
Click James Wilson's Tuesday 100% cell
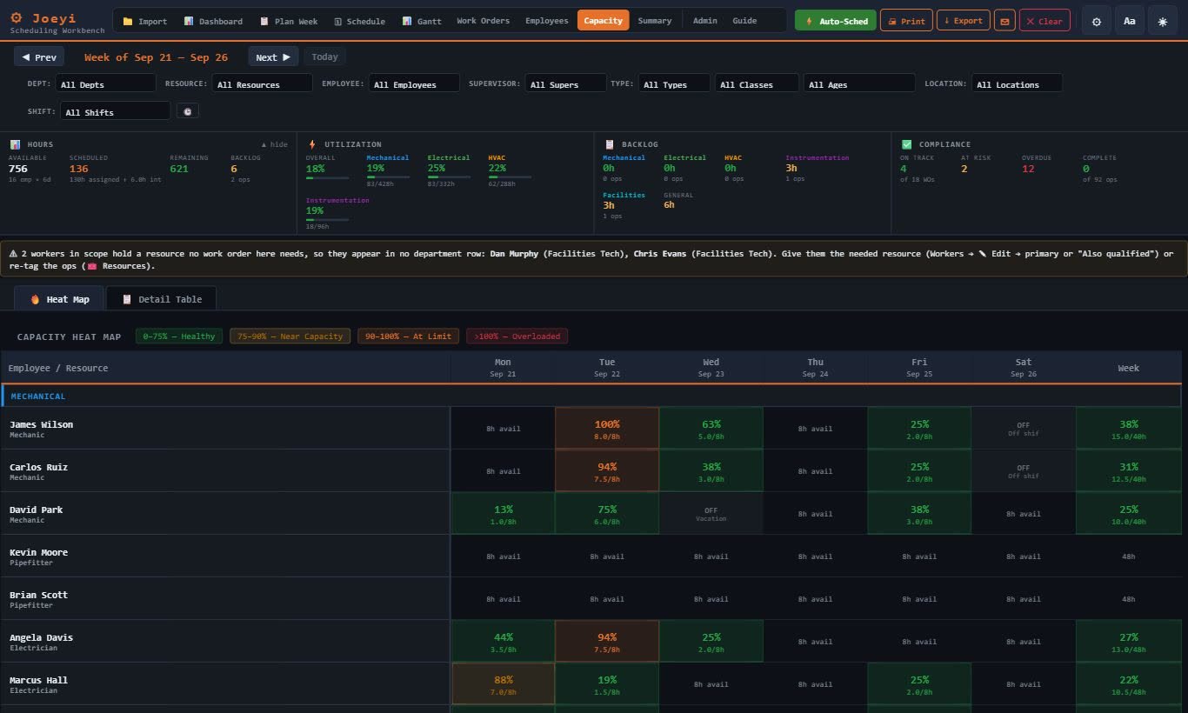[607, 428]
